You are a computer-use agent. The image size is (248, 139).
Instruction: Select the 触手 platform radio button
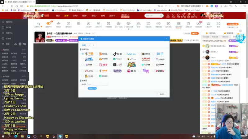tap(97, 65)
